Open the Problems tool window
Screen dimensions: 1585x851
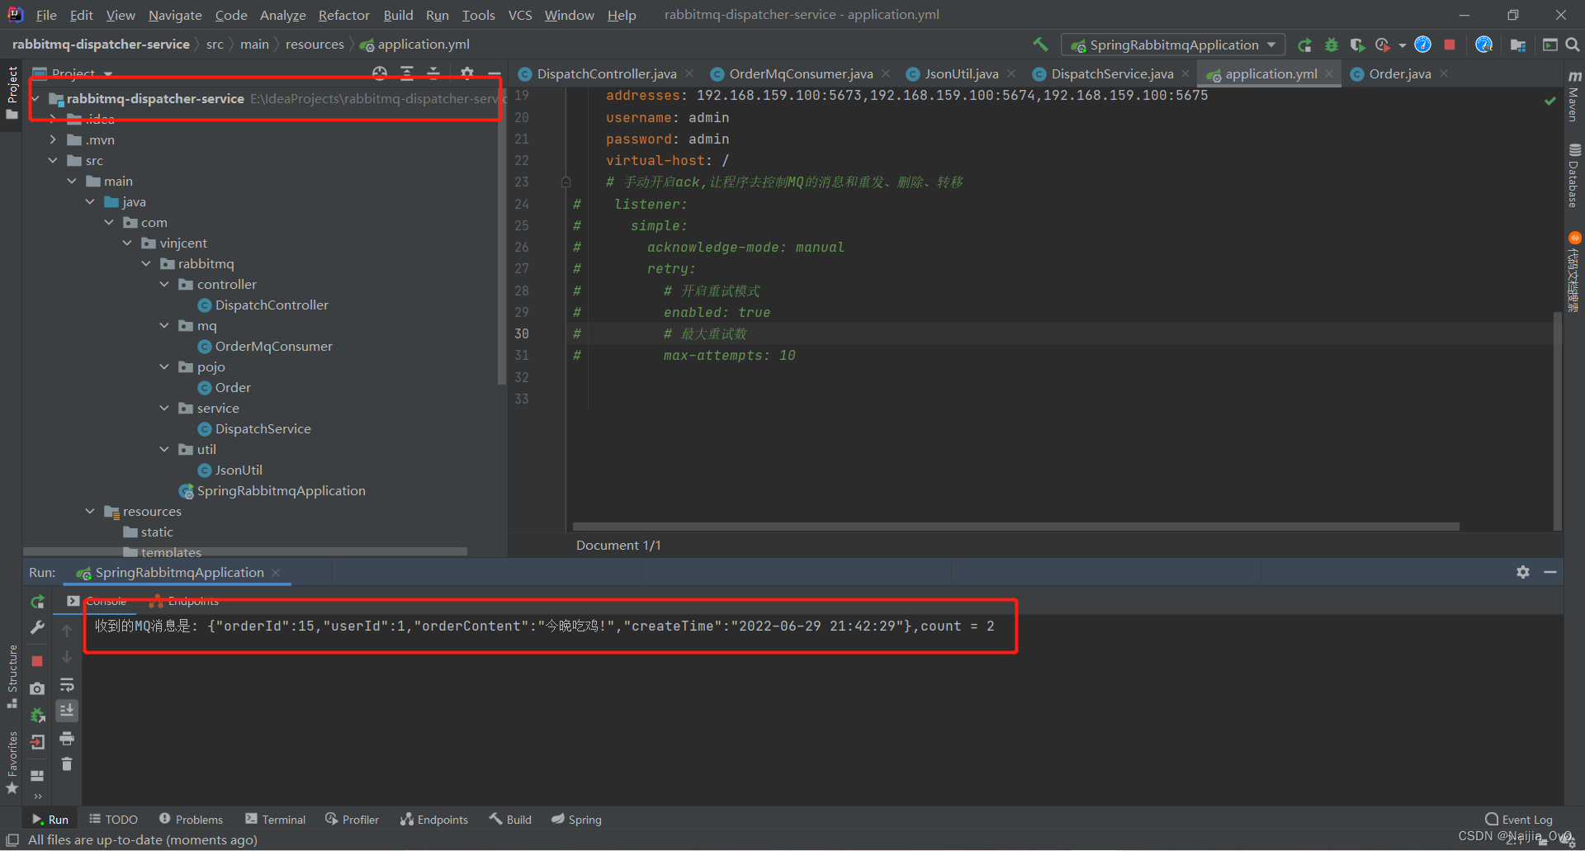tap(191, 820)
